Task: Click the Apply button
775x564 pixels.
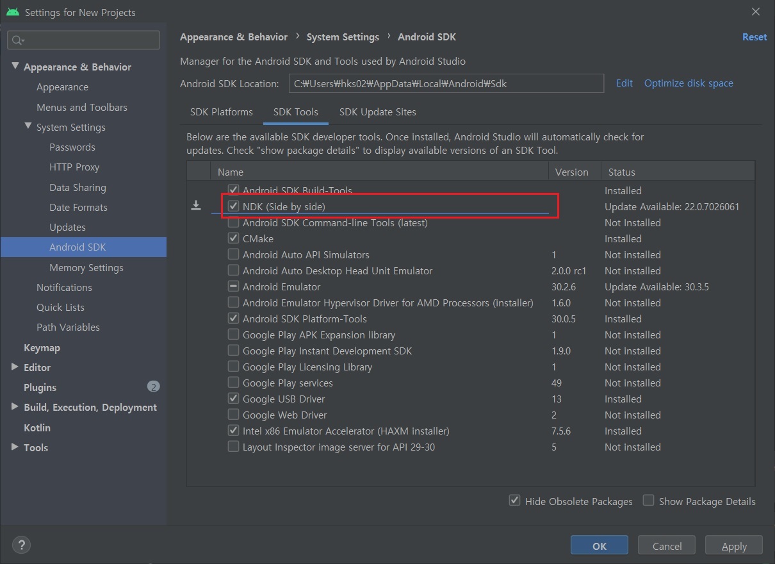Action: point(734,546)
